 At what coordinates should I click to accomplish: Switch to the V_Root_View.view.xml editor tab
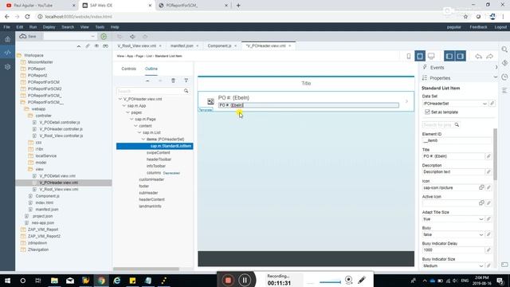[x=137, y=46]
